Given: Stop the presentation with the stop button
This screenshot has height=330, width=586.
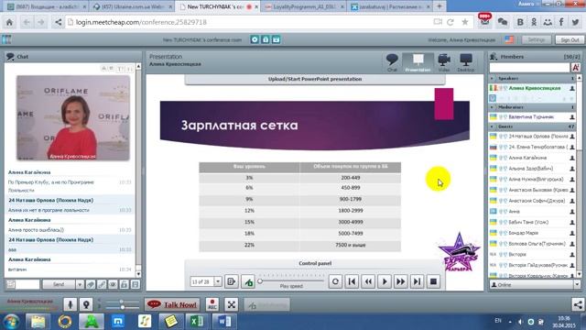Looking at the screenshot, I should [x=433, y=281].
